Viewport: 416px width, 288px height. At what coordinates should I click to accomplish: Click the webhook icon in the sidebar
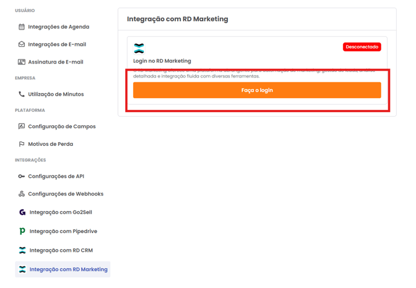(x=22, y=194)
